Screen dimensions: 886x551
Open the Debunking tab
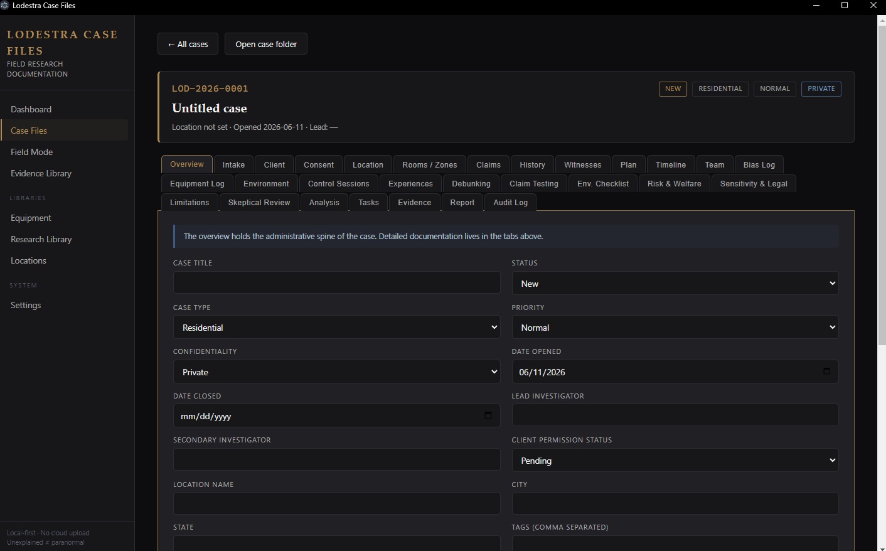point(471,183)
